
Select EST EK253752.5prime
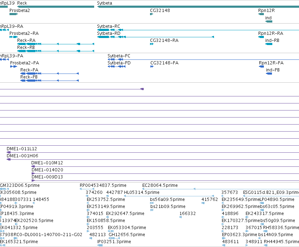tap(106, 199)
